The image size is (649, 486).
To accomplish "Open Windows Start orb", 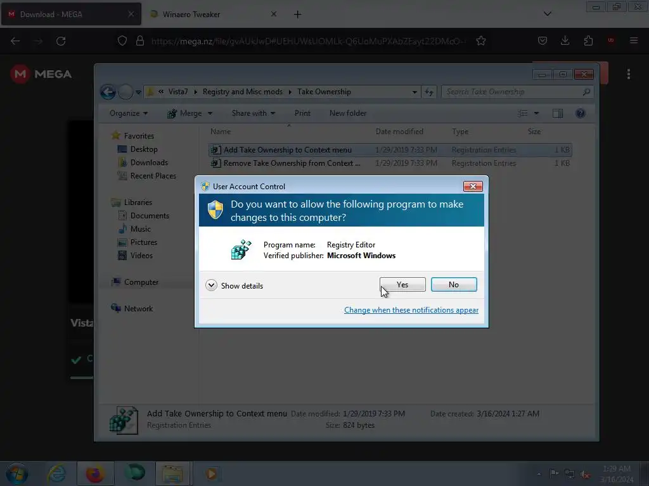I will pyautogui.click(x=17, y=473).
